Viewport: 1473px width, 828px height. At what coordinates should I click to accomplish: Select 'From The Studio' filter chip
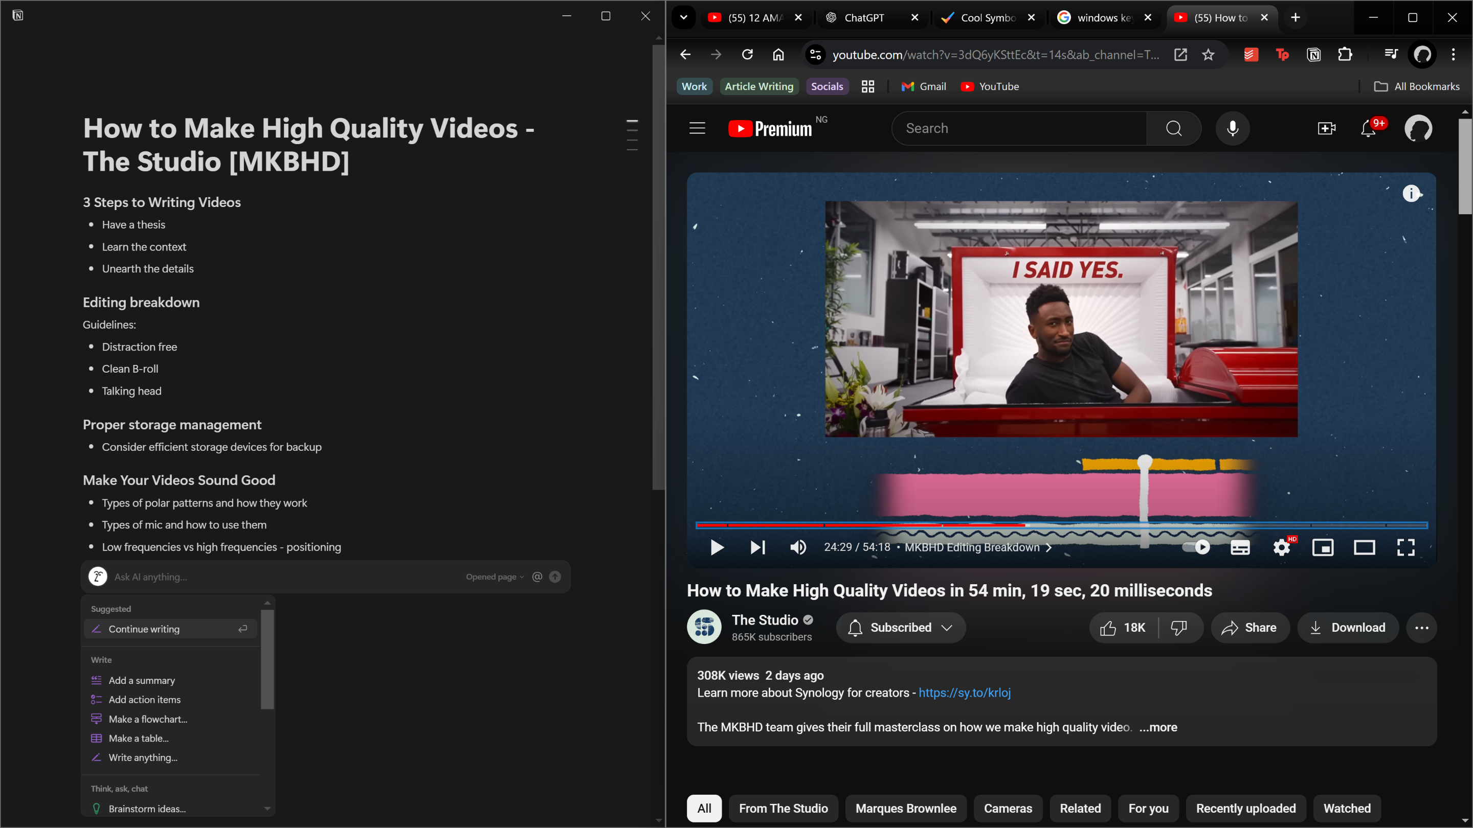tap(783, 809)
